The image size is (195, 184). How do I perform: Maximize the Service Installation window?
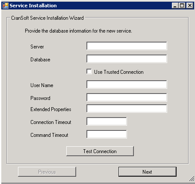pyautogui.click(x=182, y=6)
